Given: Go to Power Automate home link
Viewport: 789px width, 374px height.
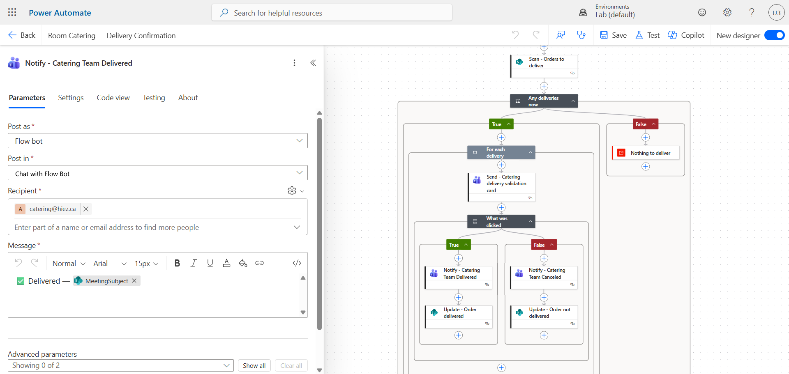Looking at the screenshot, I should [x=60, y=13].
